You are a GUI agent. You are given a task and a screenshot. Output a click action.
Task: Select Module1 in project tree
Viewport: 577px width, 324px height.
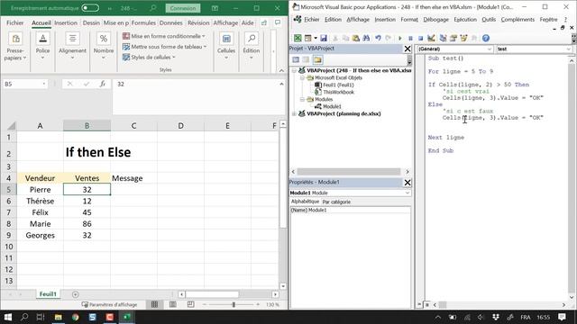click(332, 106)
